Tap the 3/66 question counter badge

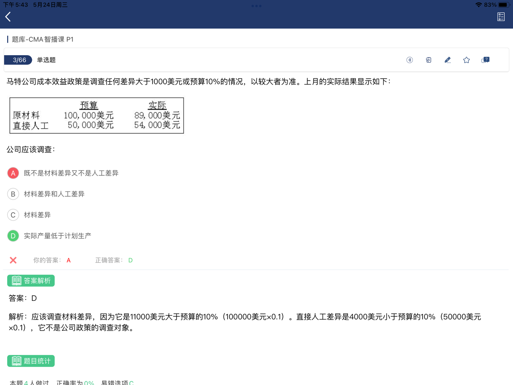tap(18, 60)
